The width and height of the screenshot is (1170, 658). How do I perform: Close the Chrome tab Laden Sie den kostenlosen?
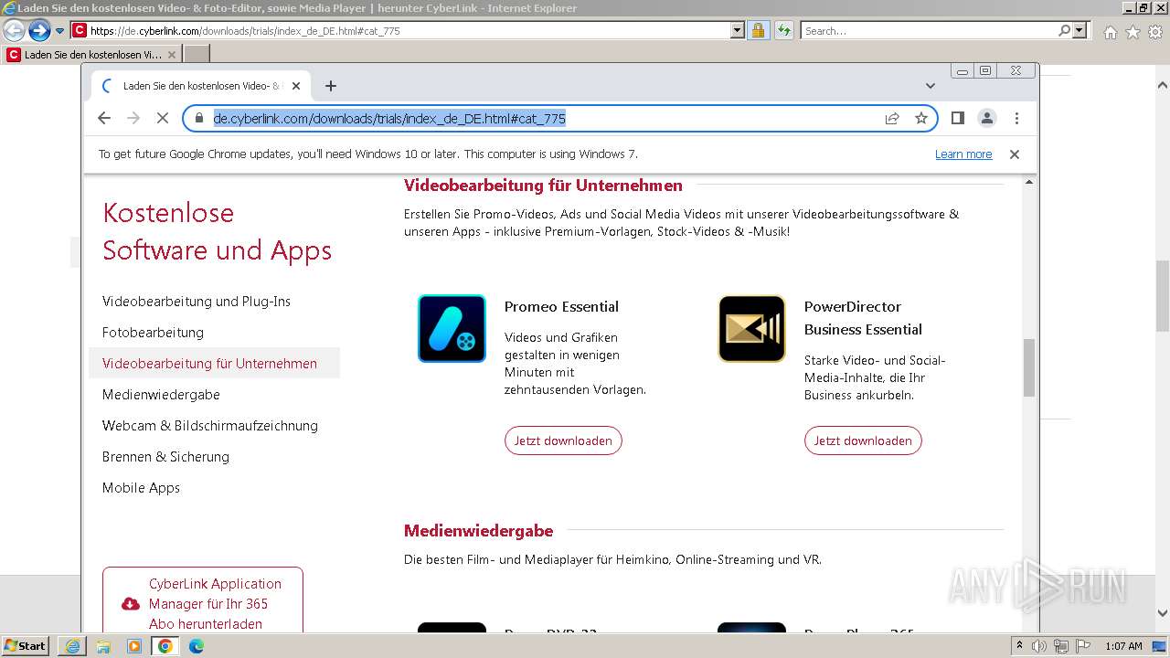295,86
